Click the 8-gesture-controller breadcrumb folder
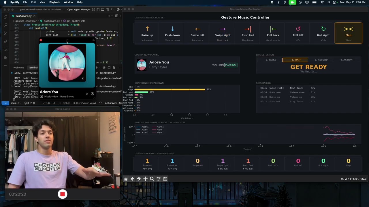Image resolution: width=369 pixels, height=207 pixels. click(x=25, y=21)
